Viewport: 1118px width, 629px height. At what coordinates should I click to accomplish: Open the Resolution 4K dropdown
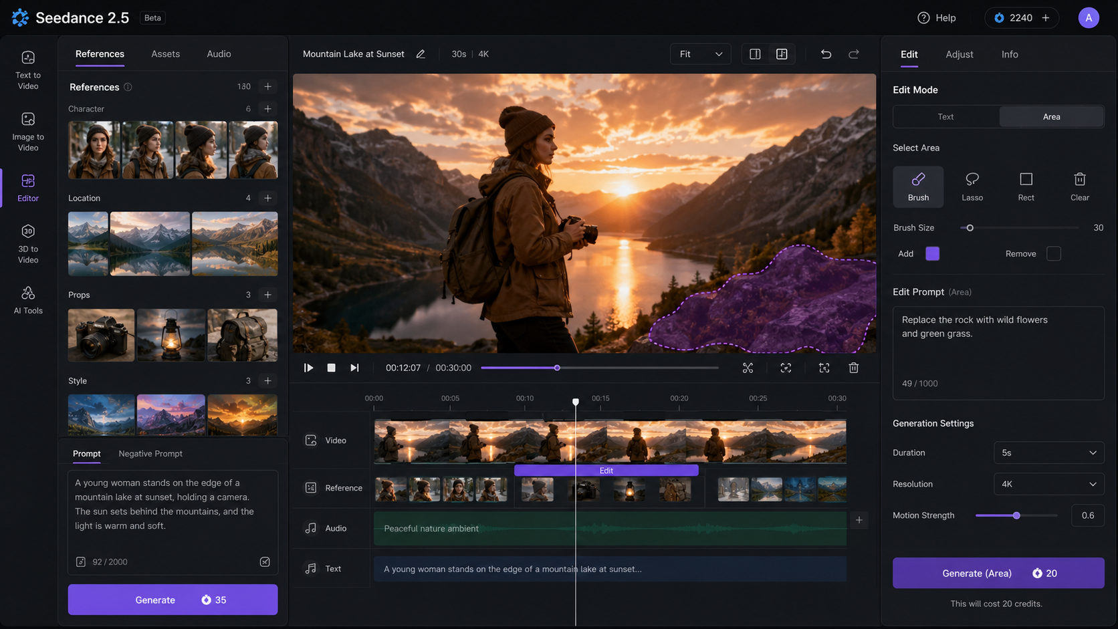[x=1048, y=484]
